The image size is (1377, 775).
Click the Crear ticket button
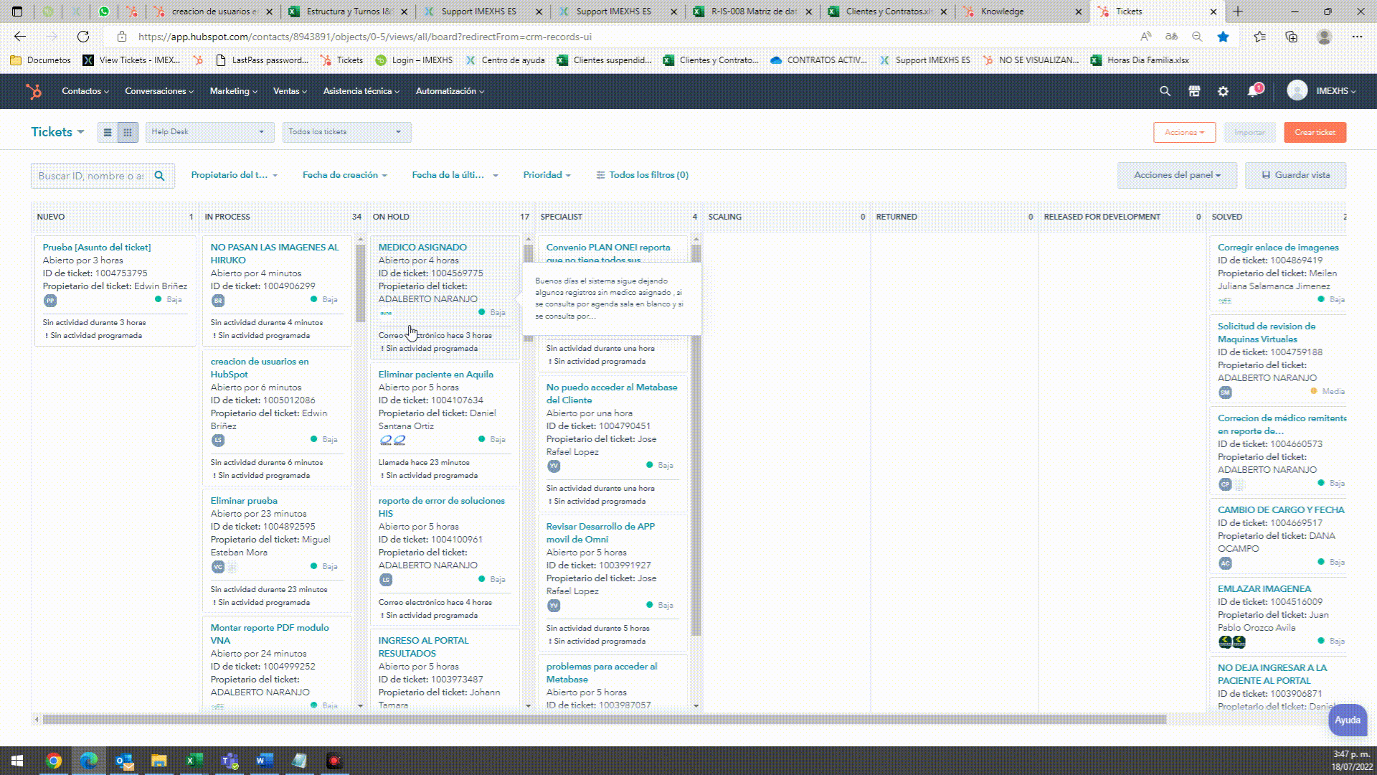1315,132
